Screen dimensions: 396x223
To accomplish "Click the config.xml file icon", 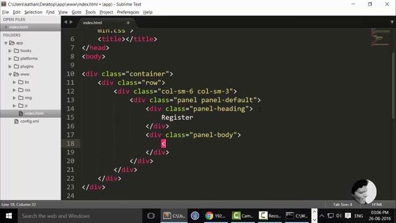I will (17, 121).
